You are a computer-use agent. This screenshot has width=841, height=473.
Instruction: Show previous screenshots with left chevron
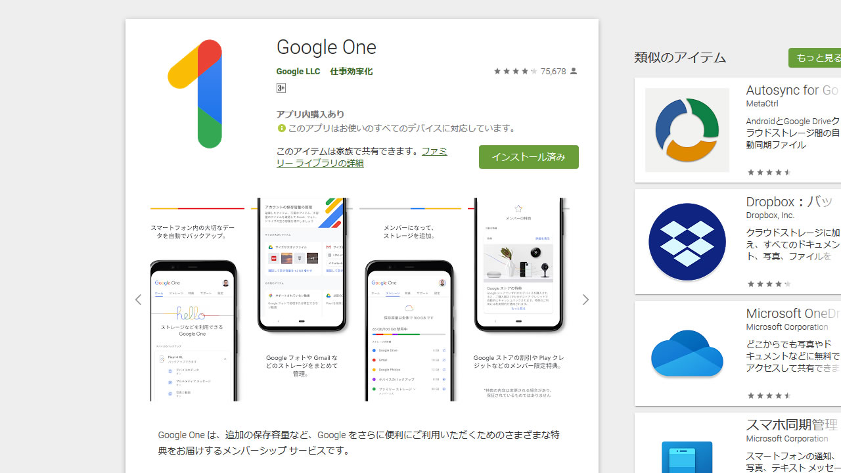[x=138, y=300]
